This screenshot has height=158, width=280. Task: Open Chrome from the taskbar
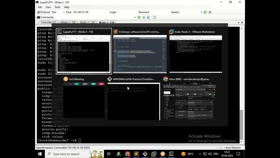tap(127, 154)
